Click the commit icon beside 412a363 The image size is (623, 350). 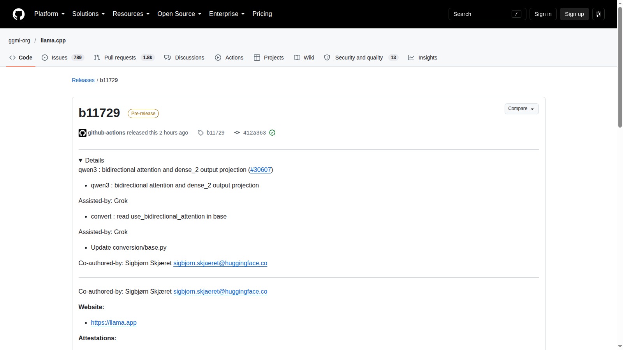(237, 133)
